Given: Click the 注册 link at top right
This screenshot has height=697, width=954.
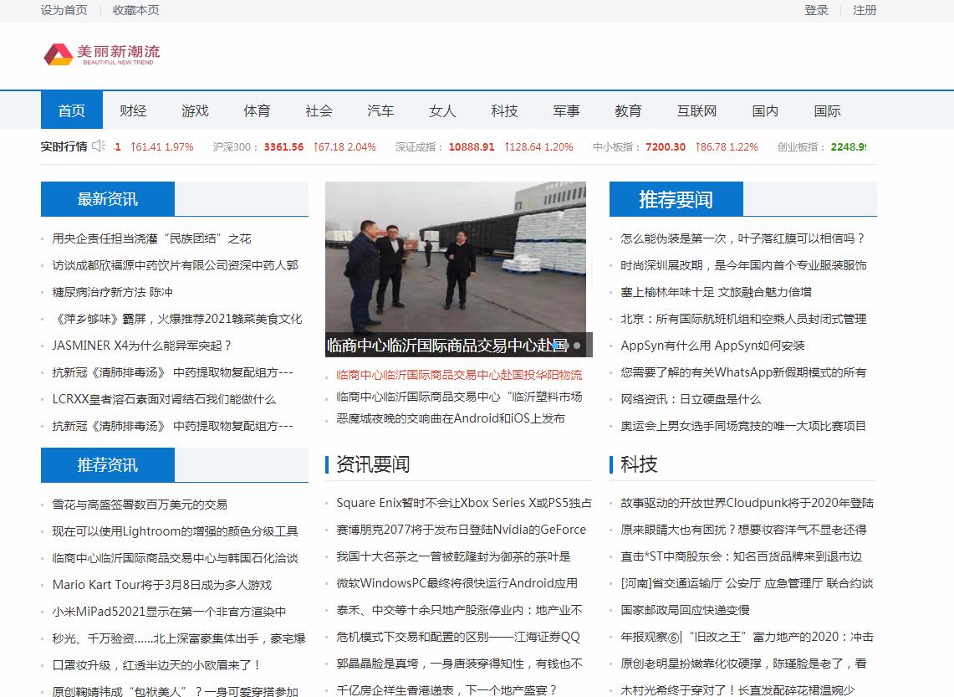Looking at the screenshot, I should point(864,10).
